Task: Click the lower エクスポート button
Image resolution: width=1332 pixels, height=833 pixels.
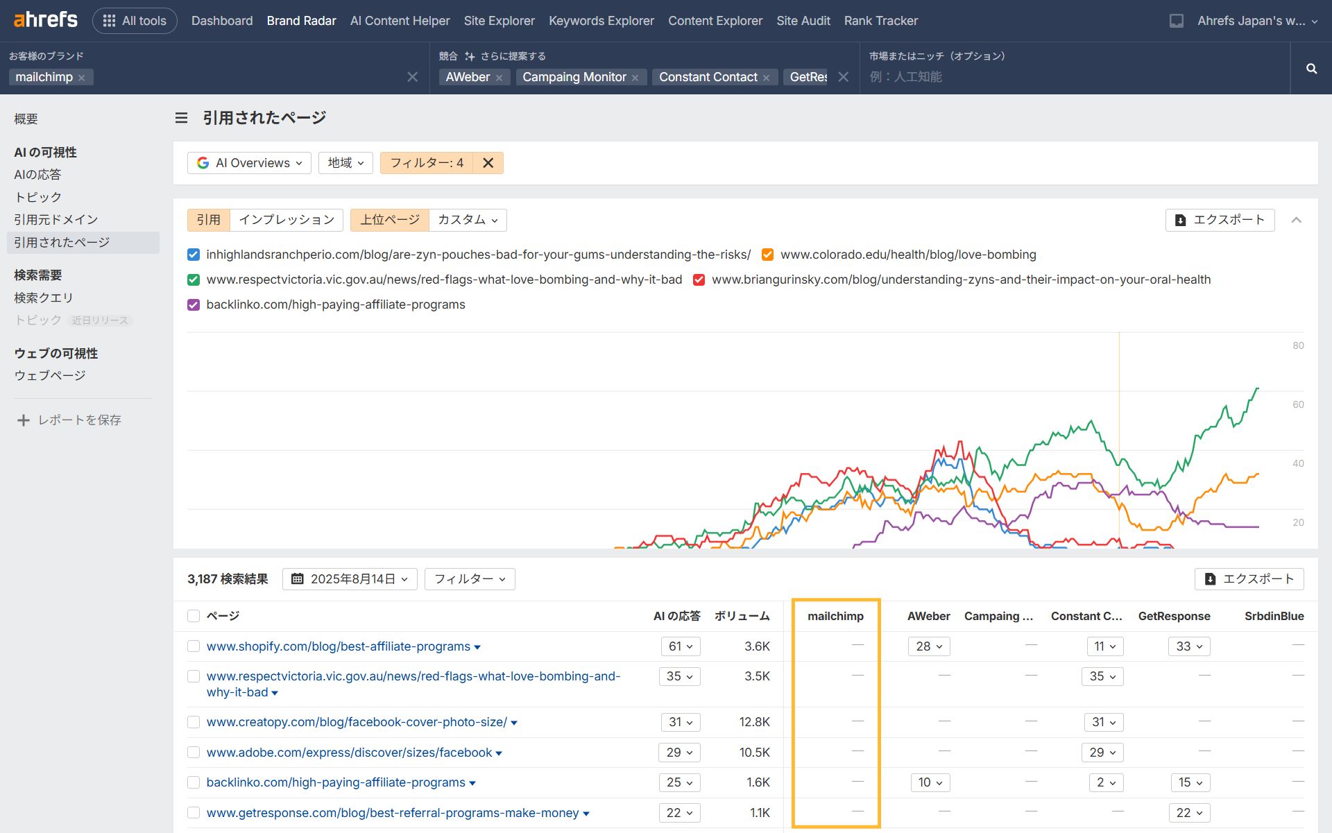Action: pos(1249,578)
